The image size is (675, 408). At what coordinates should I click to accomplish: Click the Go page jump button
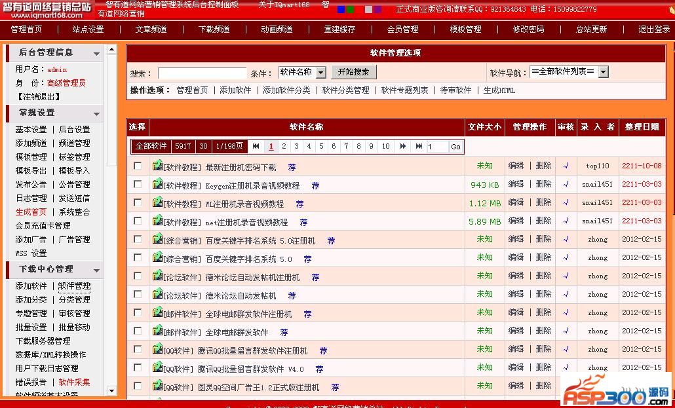click(455, 147)
